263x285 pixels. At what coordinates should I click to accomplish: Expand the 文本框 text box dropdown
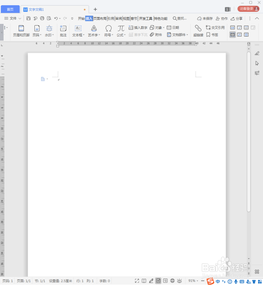(x=84, y=35)
